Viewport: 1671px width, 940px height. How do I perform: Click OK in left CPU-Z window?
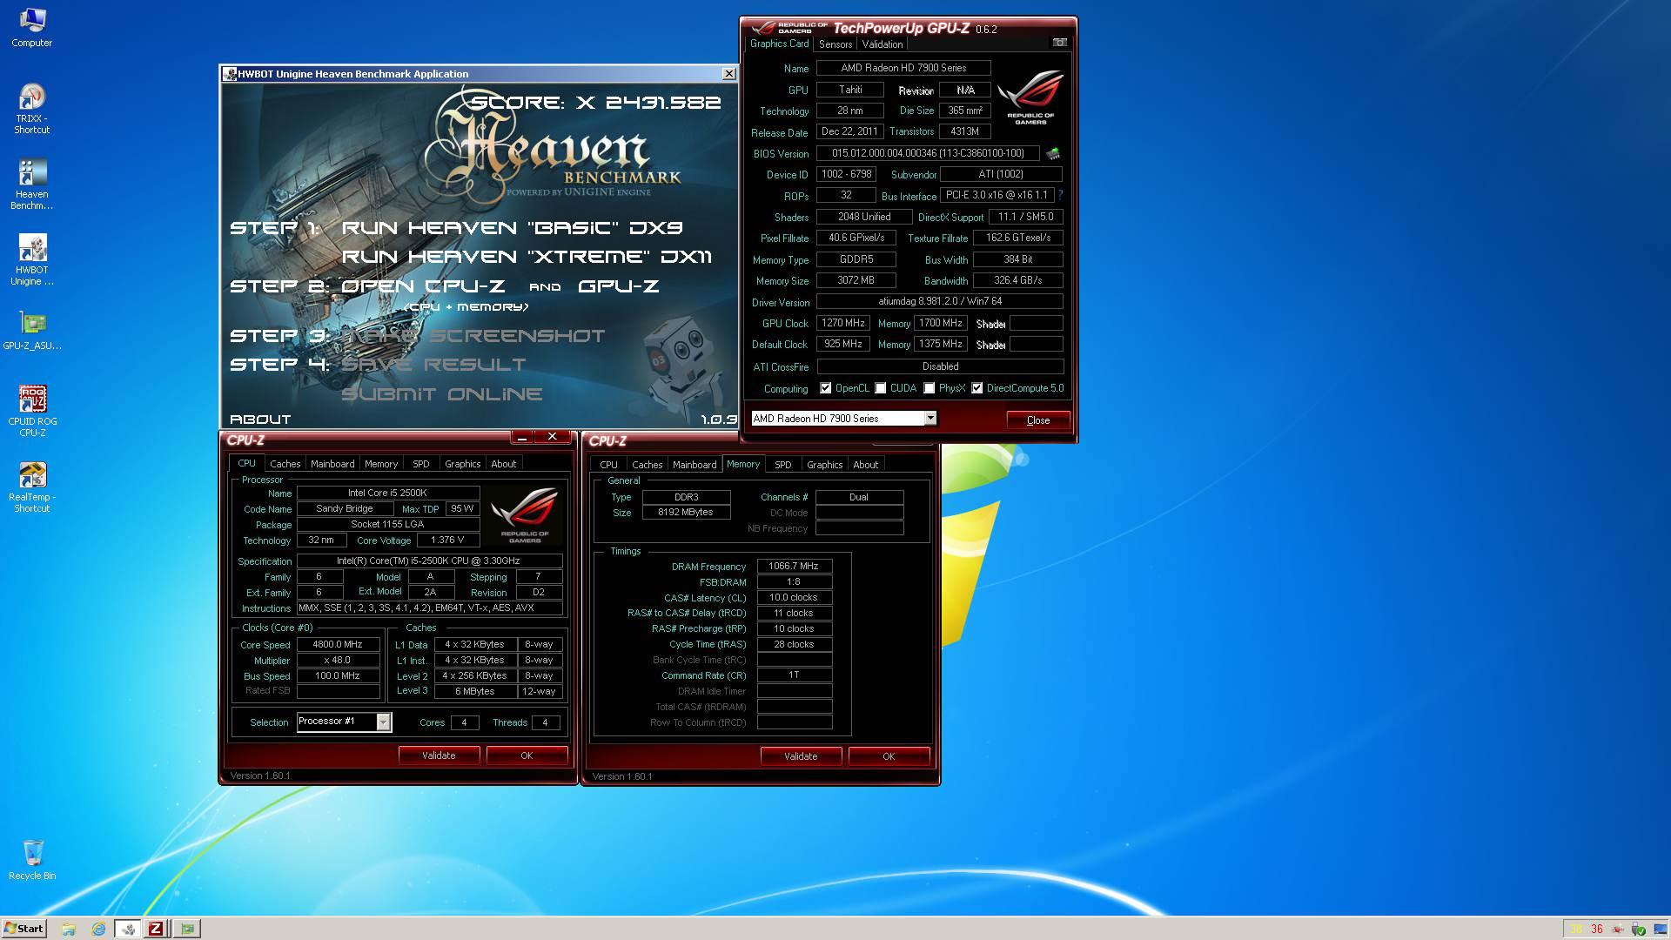point(527,755)
